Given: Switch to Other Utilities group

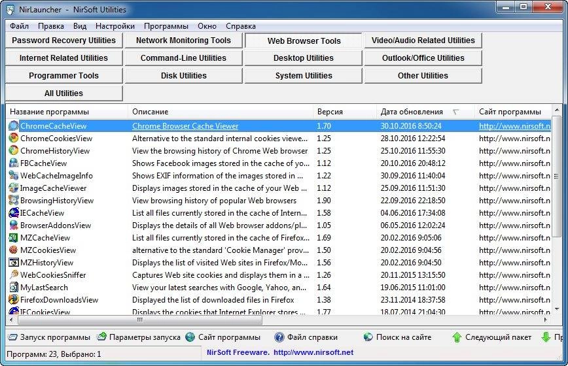Looking at the screenshot, I should (x=423, y=76).
